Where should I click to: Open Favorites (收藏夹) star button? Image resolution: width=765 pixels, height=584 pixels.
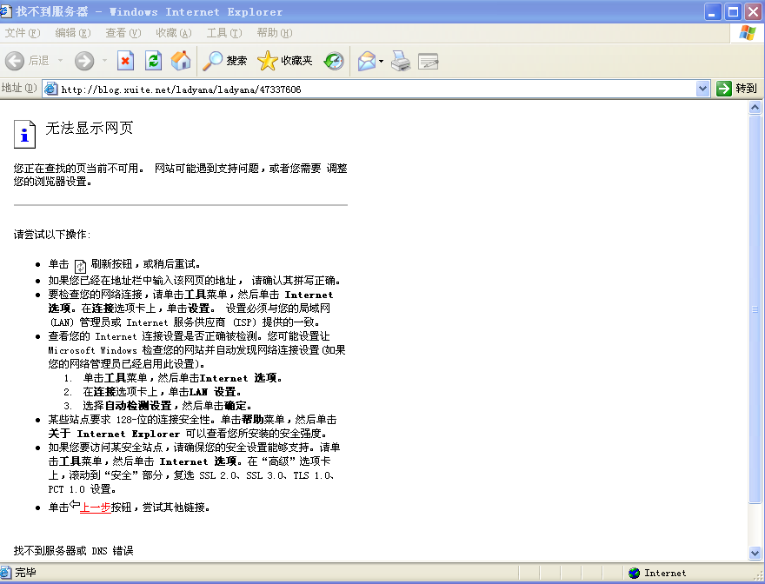pos(285,61)
